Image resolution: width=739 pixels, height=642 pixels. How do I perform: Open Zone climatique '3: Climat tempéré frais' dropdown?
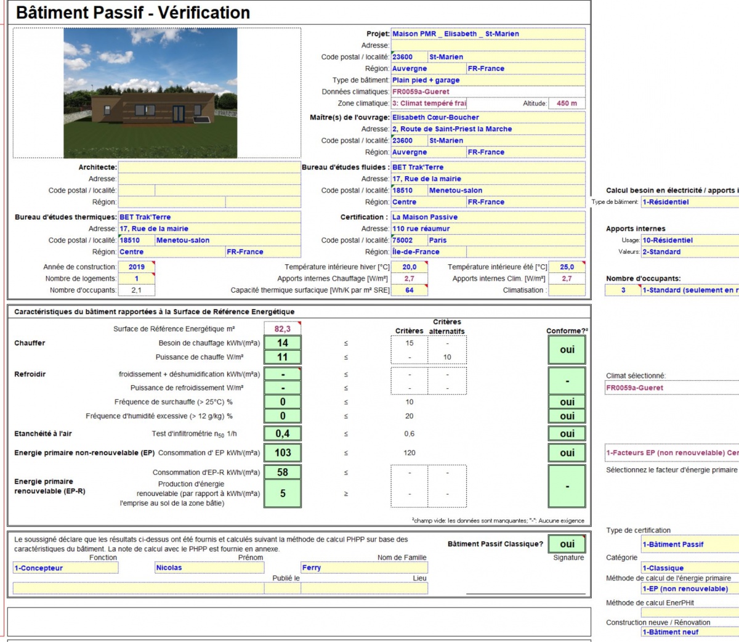coord(429,104)
